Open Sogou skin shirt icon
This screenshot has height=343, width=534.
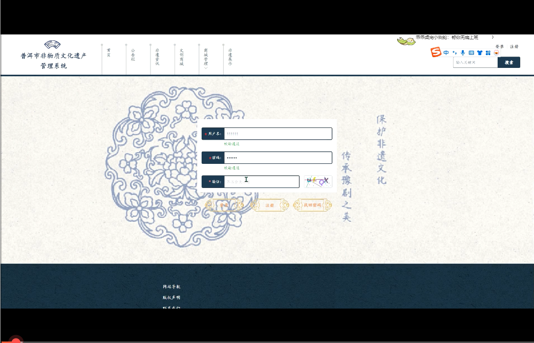tap(480, 53)
